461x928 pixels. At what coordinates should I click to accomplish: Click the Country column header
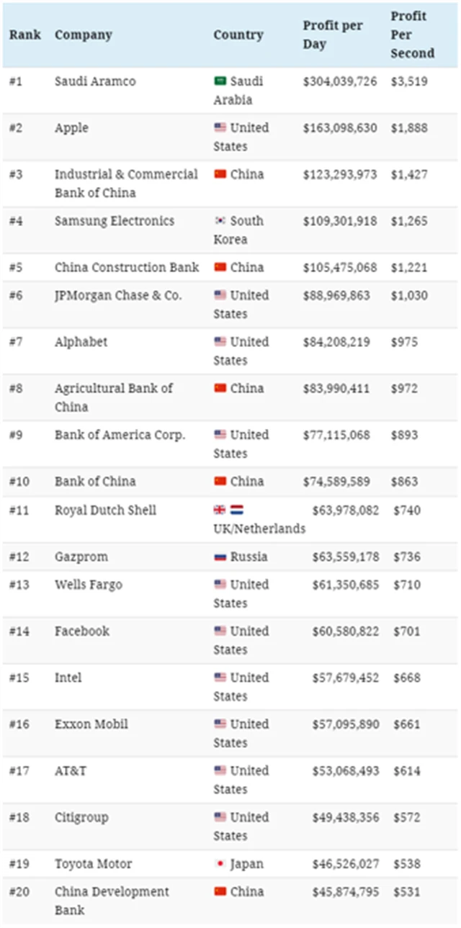pyautogui.click(x=238, y=35)
